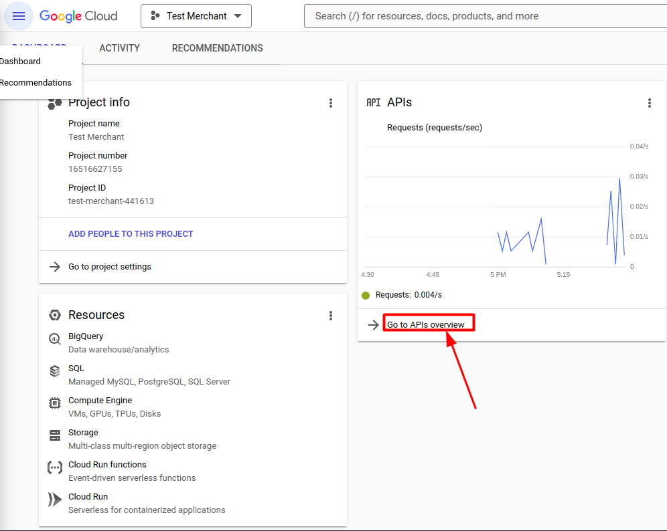Click the Cloud Run functions icon

pos(55,467)
